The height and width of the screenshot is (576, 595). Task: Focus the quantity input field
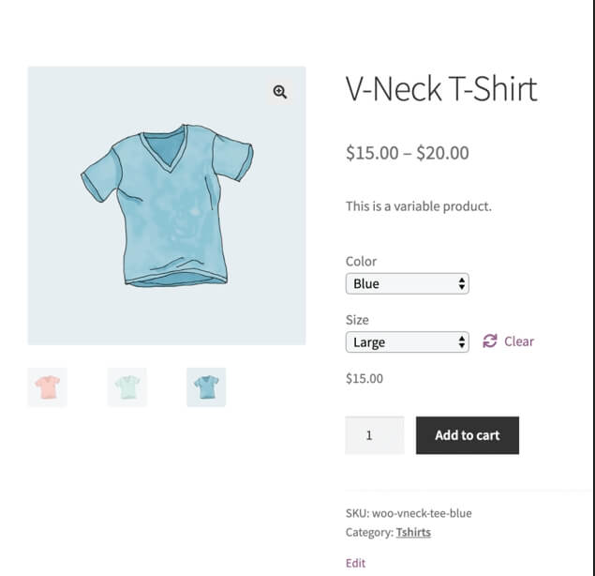[x=375, y=435]
